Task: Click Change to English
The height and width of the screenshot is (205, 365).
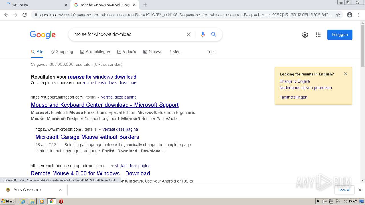Action: [x=295, y=81]
